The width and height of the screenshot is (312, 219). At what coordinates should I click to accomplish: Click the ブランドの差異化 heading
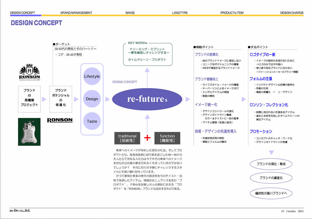[206, 54]
